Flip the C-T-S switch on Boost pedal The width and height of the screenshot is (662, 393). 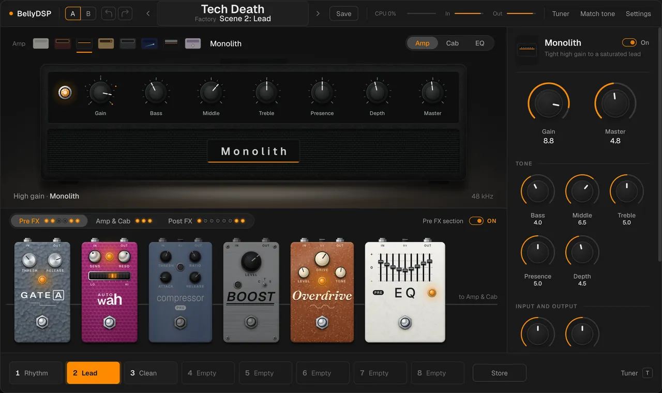[264, 283]
